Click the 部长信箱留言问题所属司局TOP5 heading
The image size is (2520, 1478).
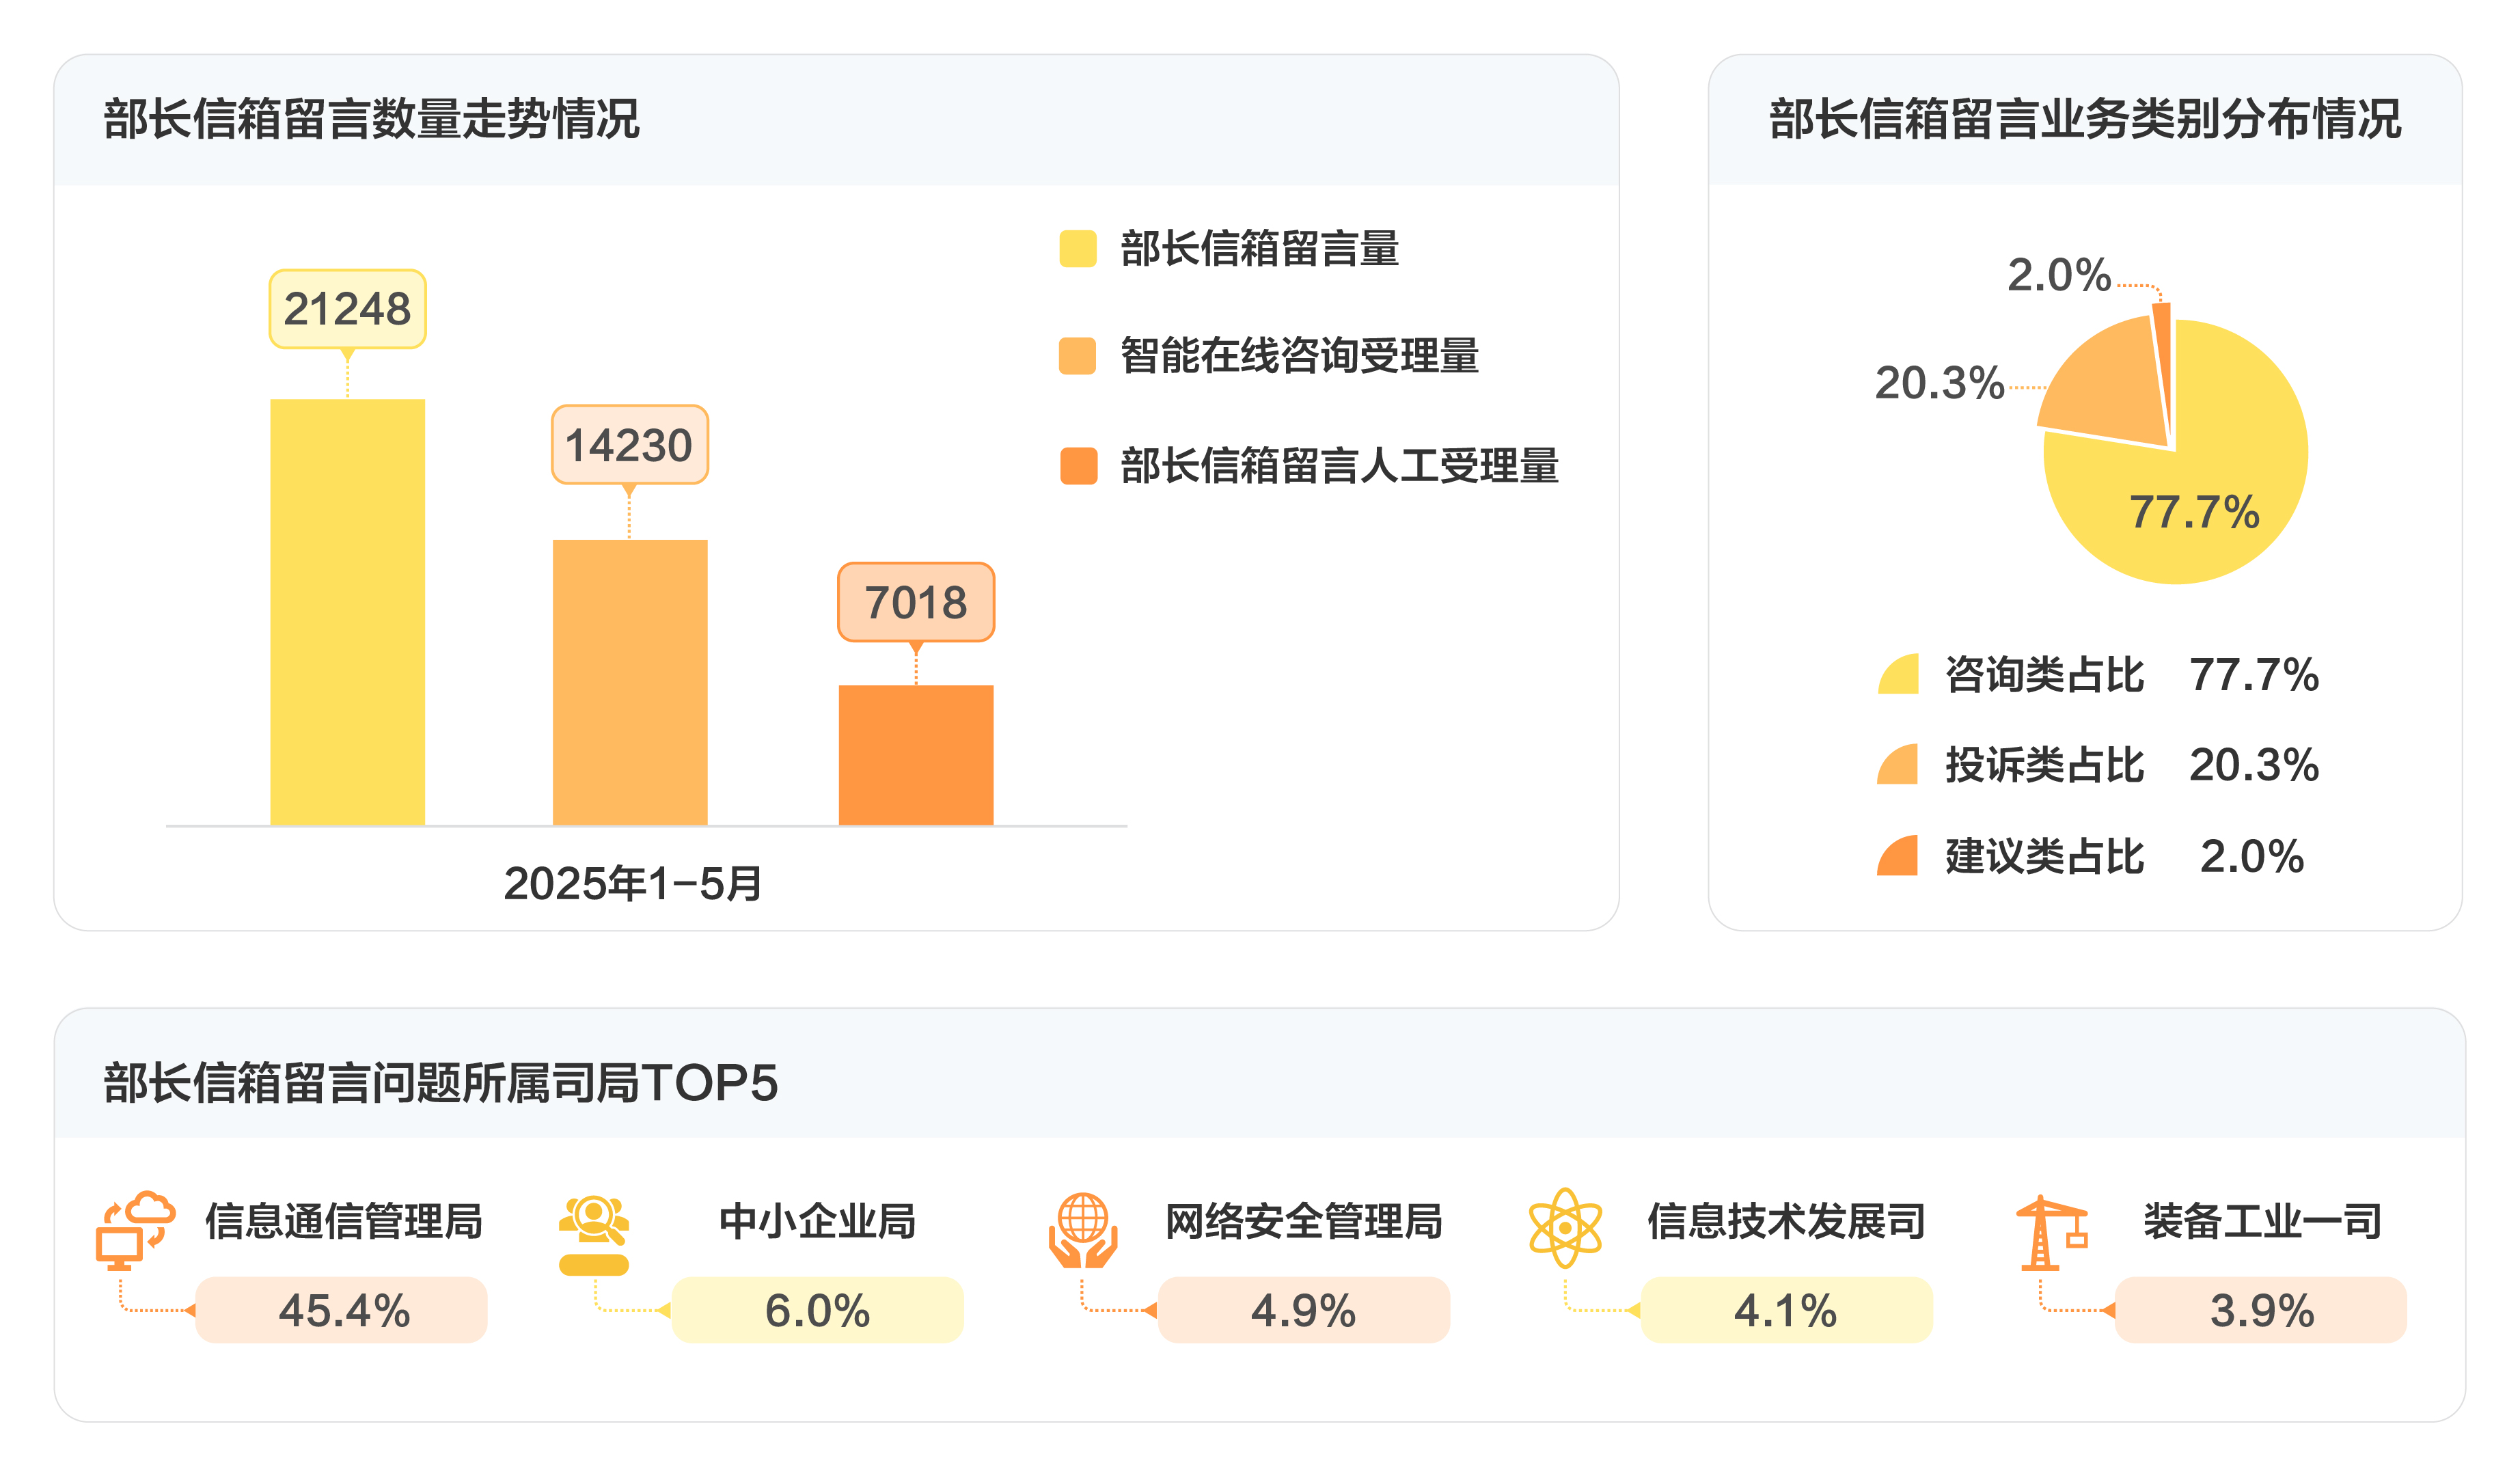coord(441,1083)
